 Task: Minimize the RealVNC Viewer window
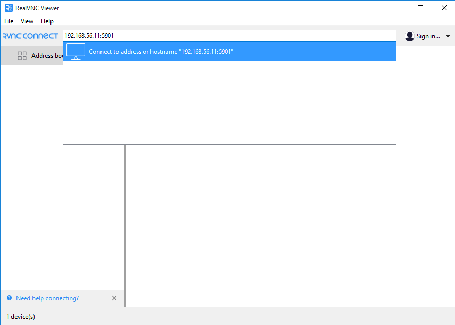coord(397,8)
